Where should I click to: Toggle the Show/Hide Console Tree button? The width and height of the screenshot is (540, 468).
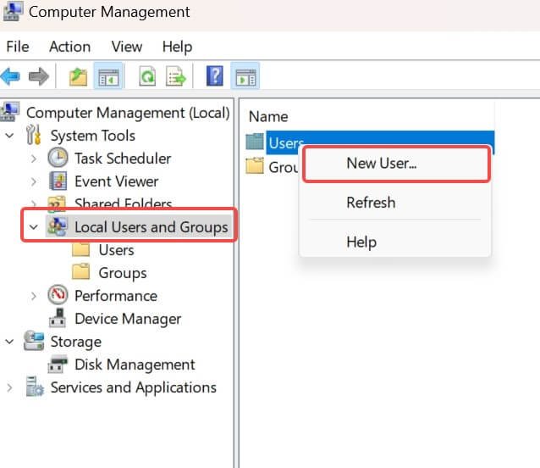[x=110, y=77]
